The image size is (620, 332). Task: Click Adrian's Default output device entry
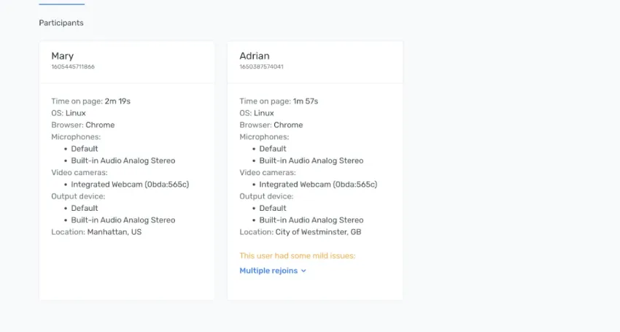[272, 208]
